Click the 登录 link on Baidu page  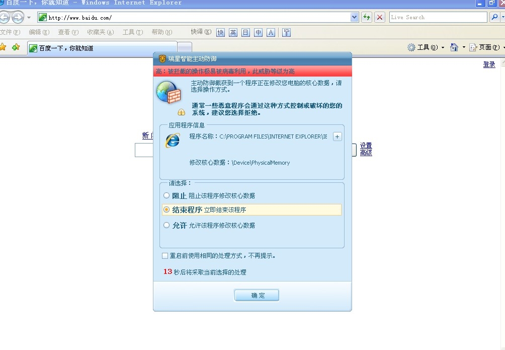(489, 64)
